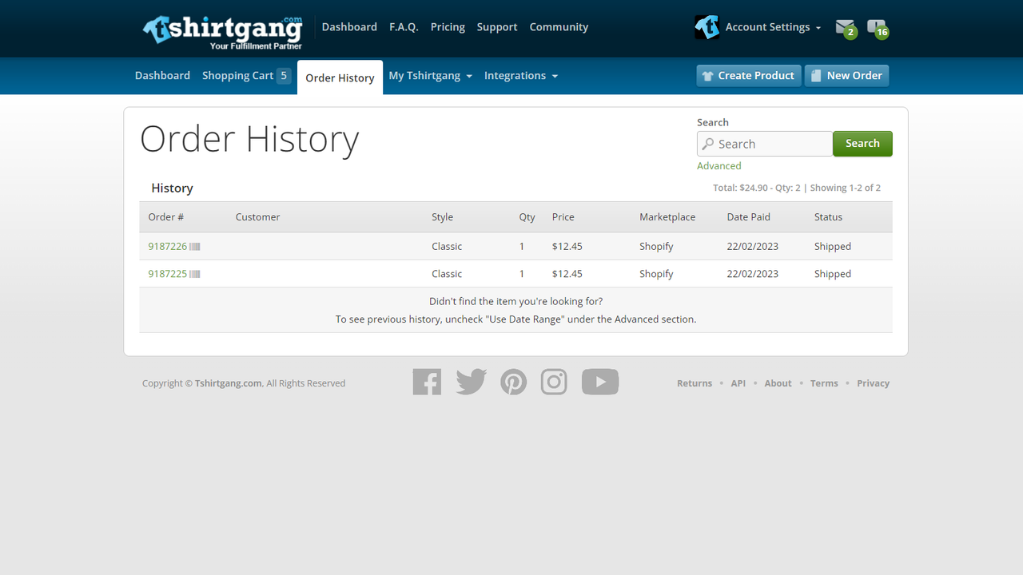Open the Privacy footer link

(873, 383)
